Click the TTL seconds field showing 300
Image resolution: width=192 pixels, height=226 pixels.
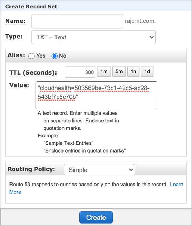[80, 72]
